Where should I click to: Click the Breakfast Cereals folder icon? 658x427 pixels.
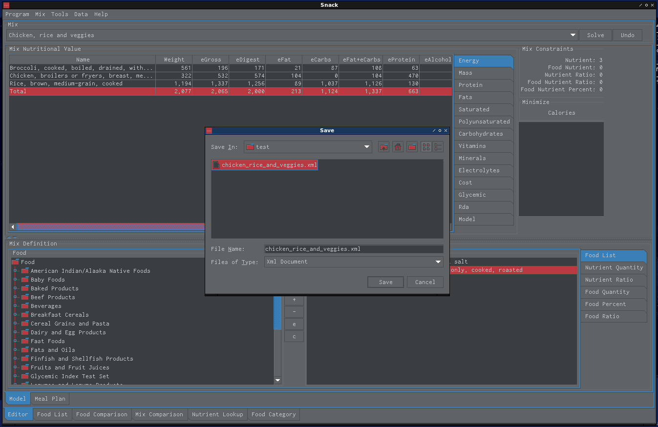25,315
